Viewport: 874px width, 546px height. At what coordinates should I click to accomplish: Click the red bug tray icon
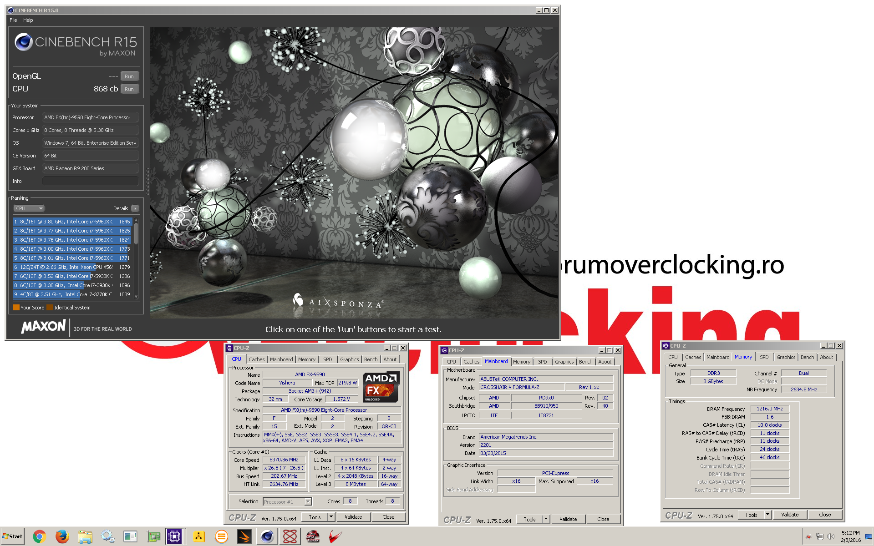coord(809,537)
